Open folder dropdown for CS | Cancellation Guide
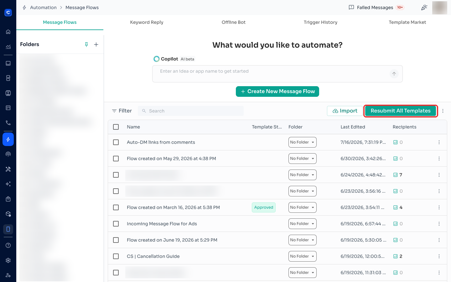Image resolution: width=451 pixels, height=282 pixels. coord(302,256)
